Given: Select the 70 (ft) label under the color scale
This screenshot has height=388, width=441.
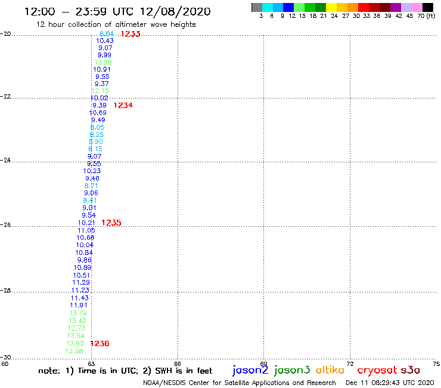Looking at the screenshot, I should point(426,16).
